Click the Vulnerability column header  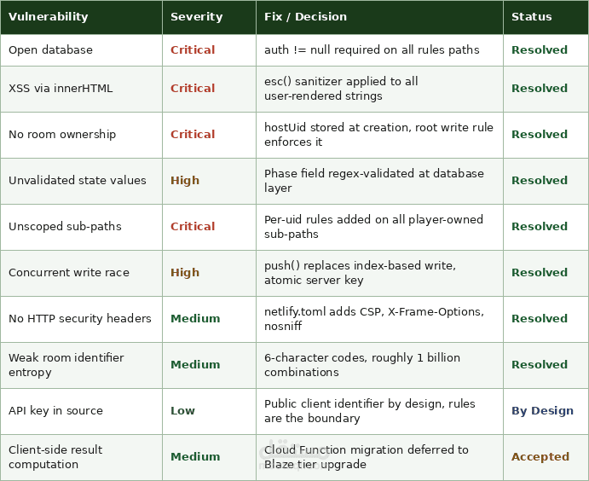tap(49, 17)
